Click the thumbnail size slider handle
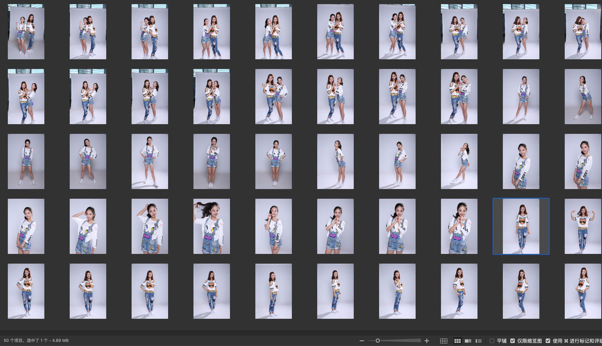Image resolution: width=602 pixels, height=346 pixels. (x=378, y=341)
